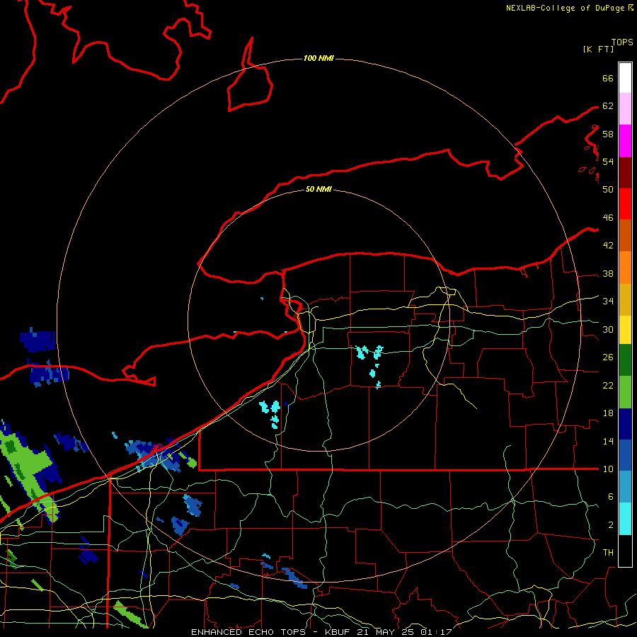Click the legend value 6
This screenshot has height=637, width=637.
point(610,497)
